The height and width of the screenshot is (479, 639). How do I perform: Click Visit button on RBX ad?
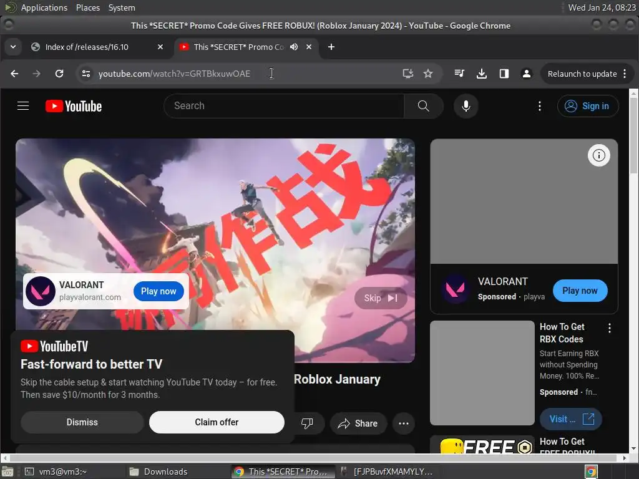pyautogui.click(x=570, y=419)
